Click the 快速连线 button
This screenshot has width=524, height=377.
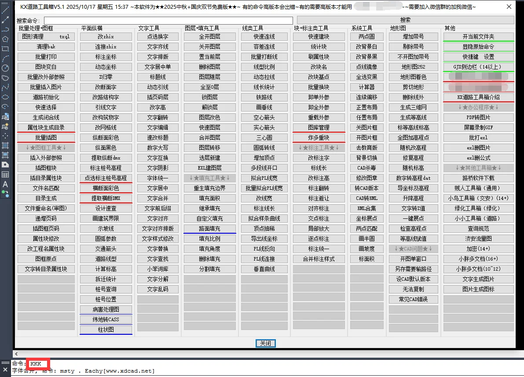tap(264, 37)
